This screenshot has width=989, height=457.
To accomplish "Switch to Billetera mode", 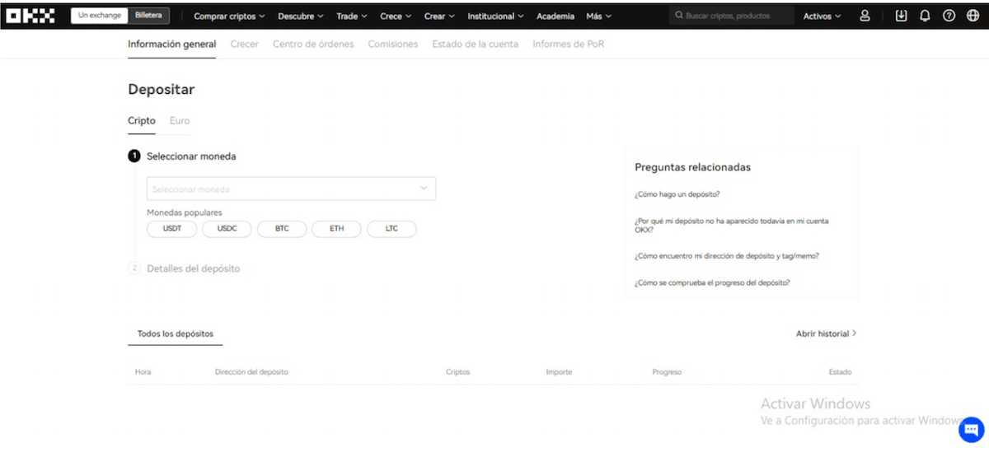I will point(149,16).
